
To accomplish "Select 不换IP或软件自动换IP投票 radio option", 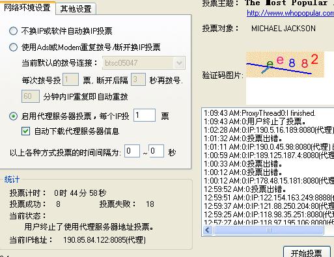I will pos(13,31).
